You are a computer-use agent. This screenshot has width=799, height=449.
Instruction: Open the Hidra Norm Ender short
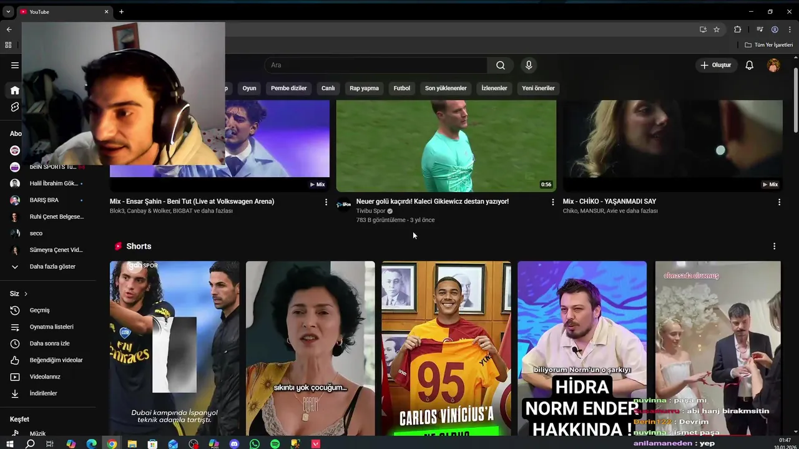point(582,348)
